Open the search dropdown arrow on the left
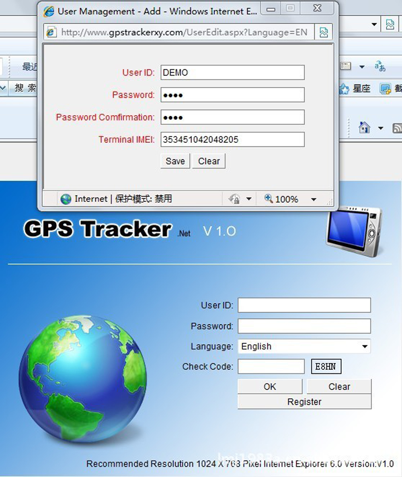 coord(3,88)
